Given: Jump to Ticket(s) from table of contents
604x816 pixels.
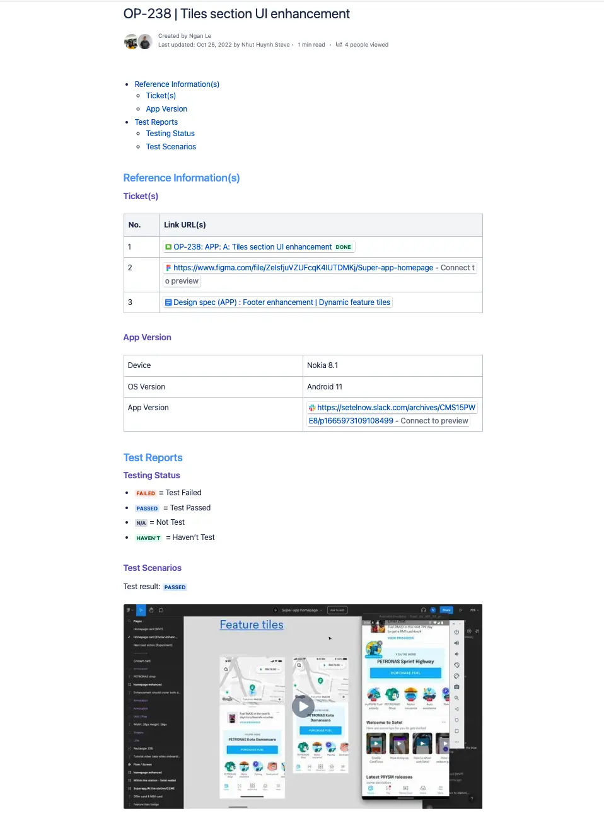Looking at the screenshot, I should pyautogui.click(x=161, y=96).
